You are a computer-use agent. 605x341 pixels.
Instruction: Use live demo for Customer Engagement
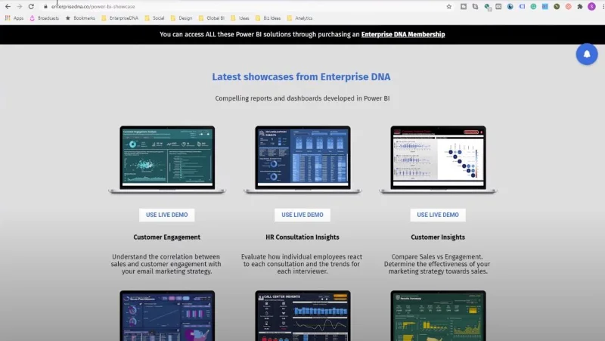click(166, 215)
